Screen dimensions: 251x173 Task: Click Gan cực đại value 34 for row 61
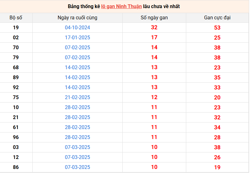217,127
